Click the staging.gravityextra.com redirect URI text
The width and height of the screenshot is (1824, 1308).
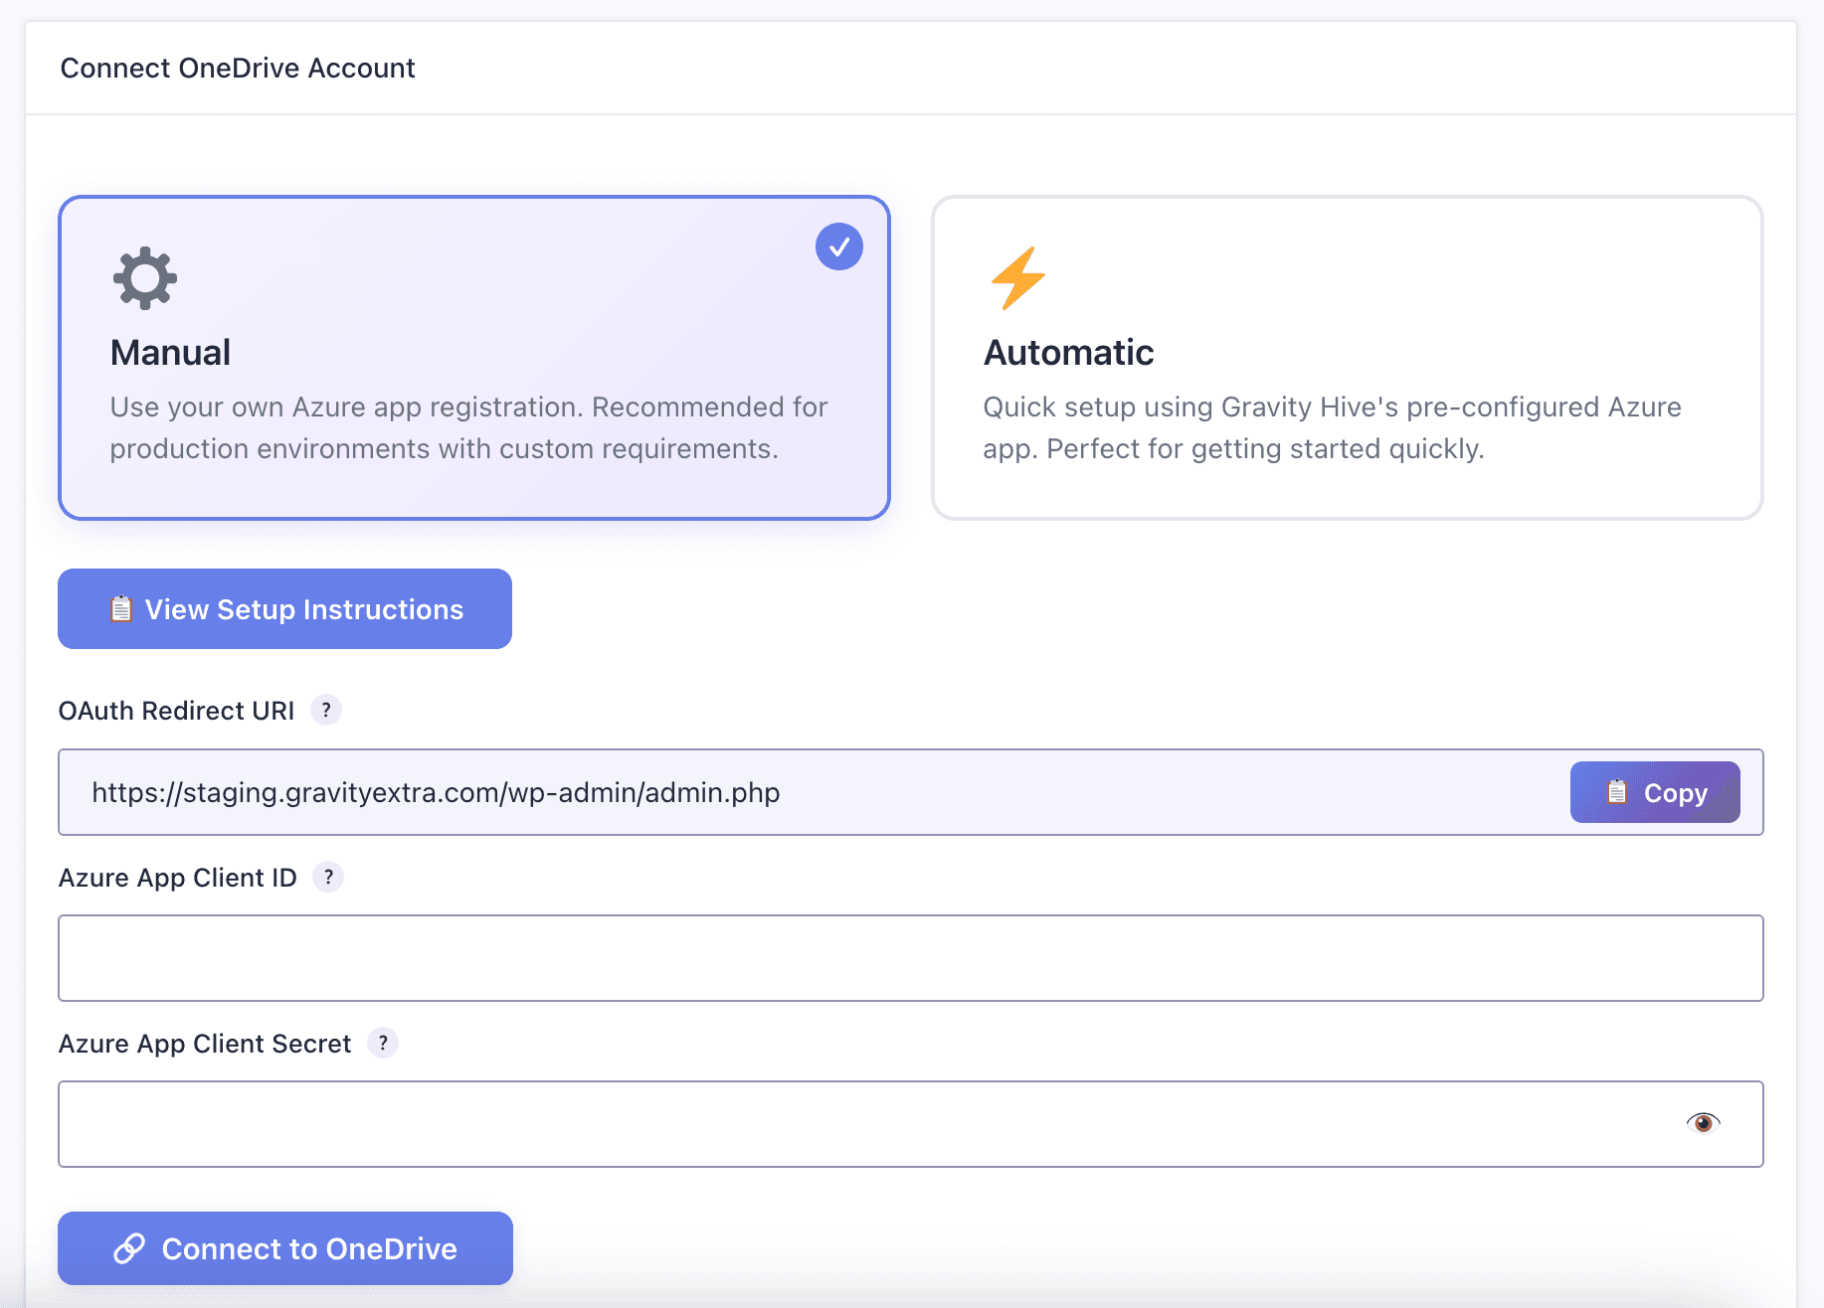(436, 793)
